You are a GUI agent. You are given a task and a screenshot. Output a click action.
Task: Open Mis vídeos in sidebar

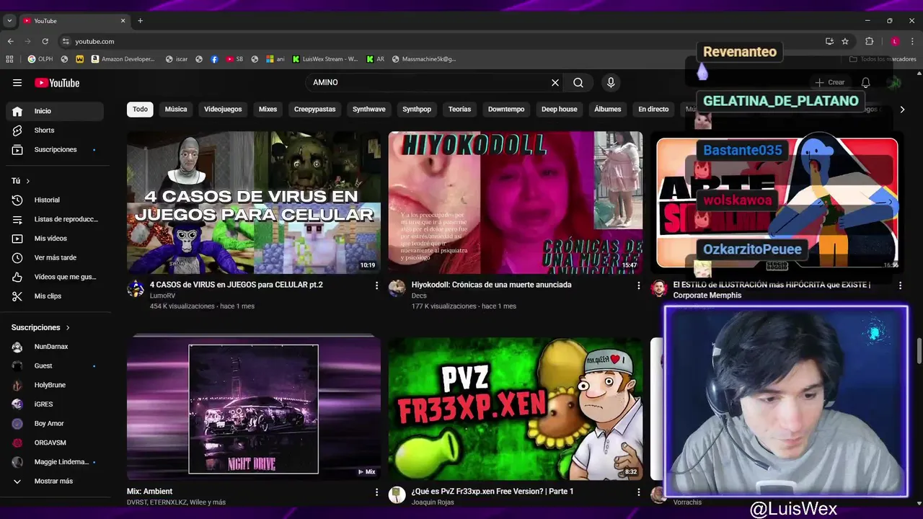click(x=55, y=239)
